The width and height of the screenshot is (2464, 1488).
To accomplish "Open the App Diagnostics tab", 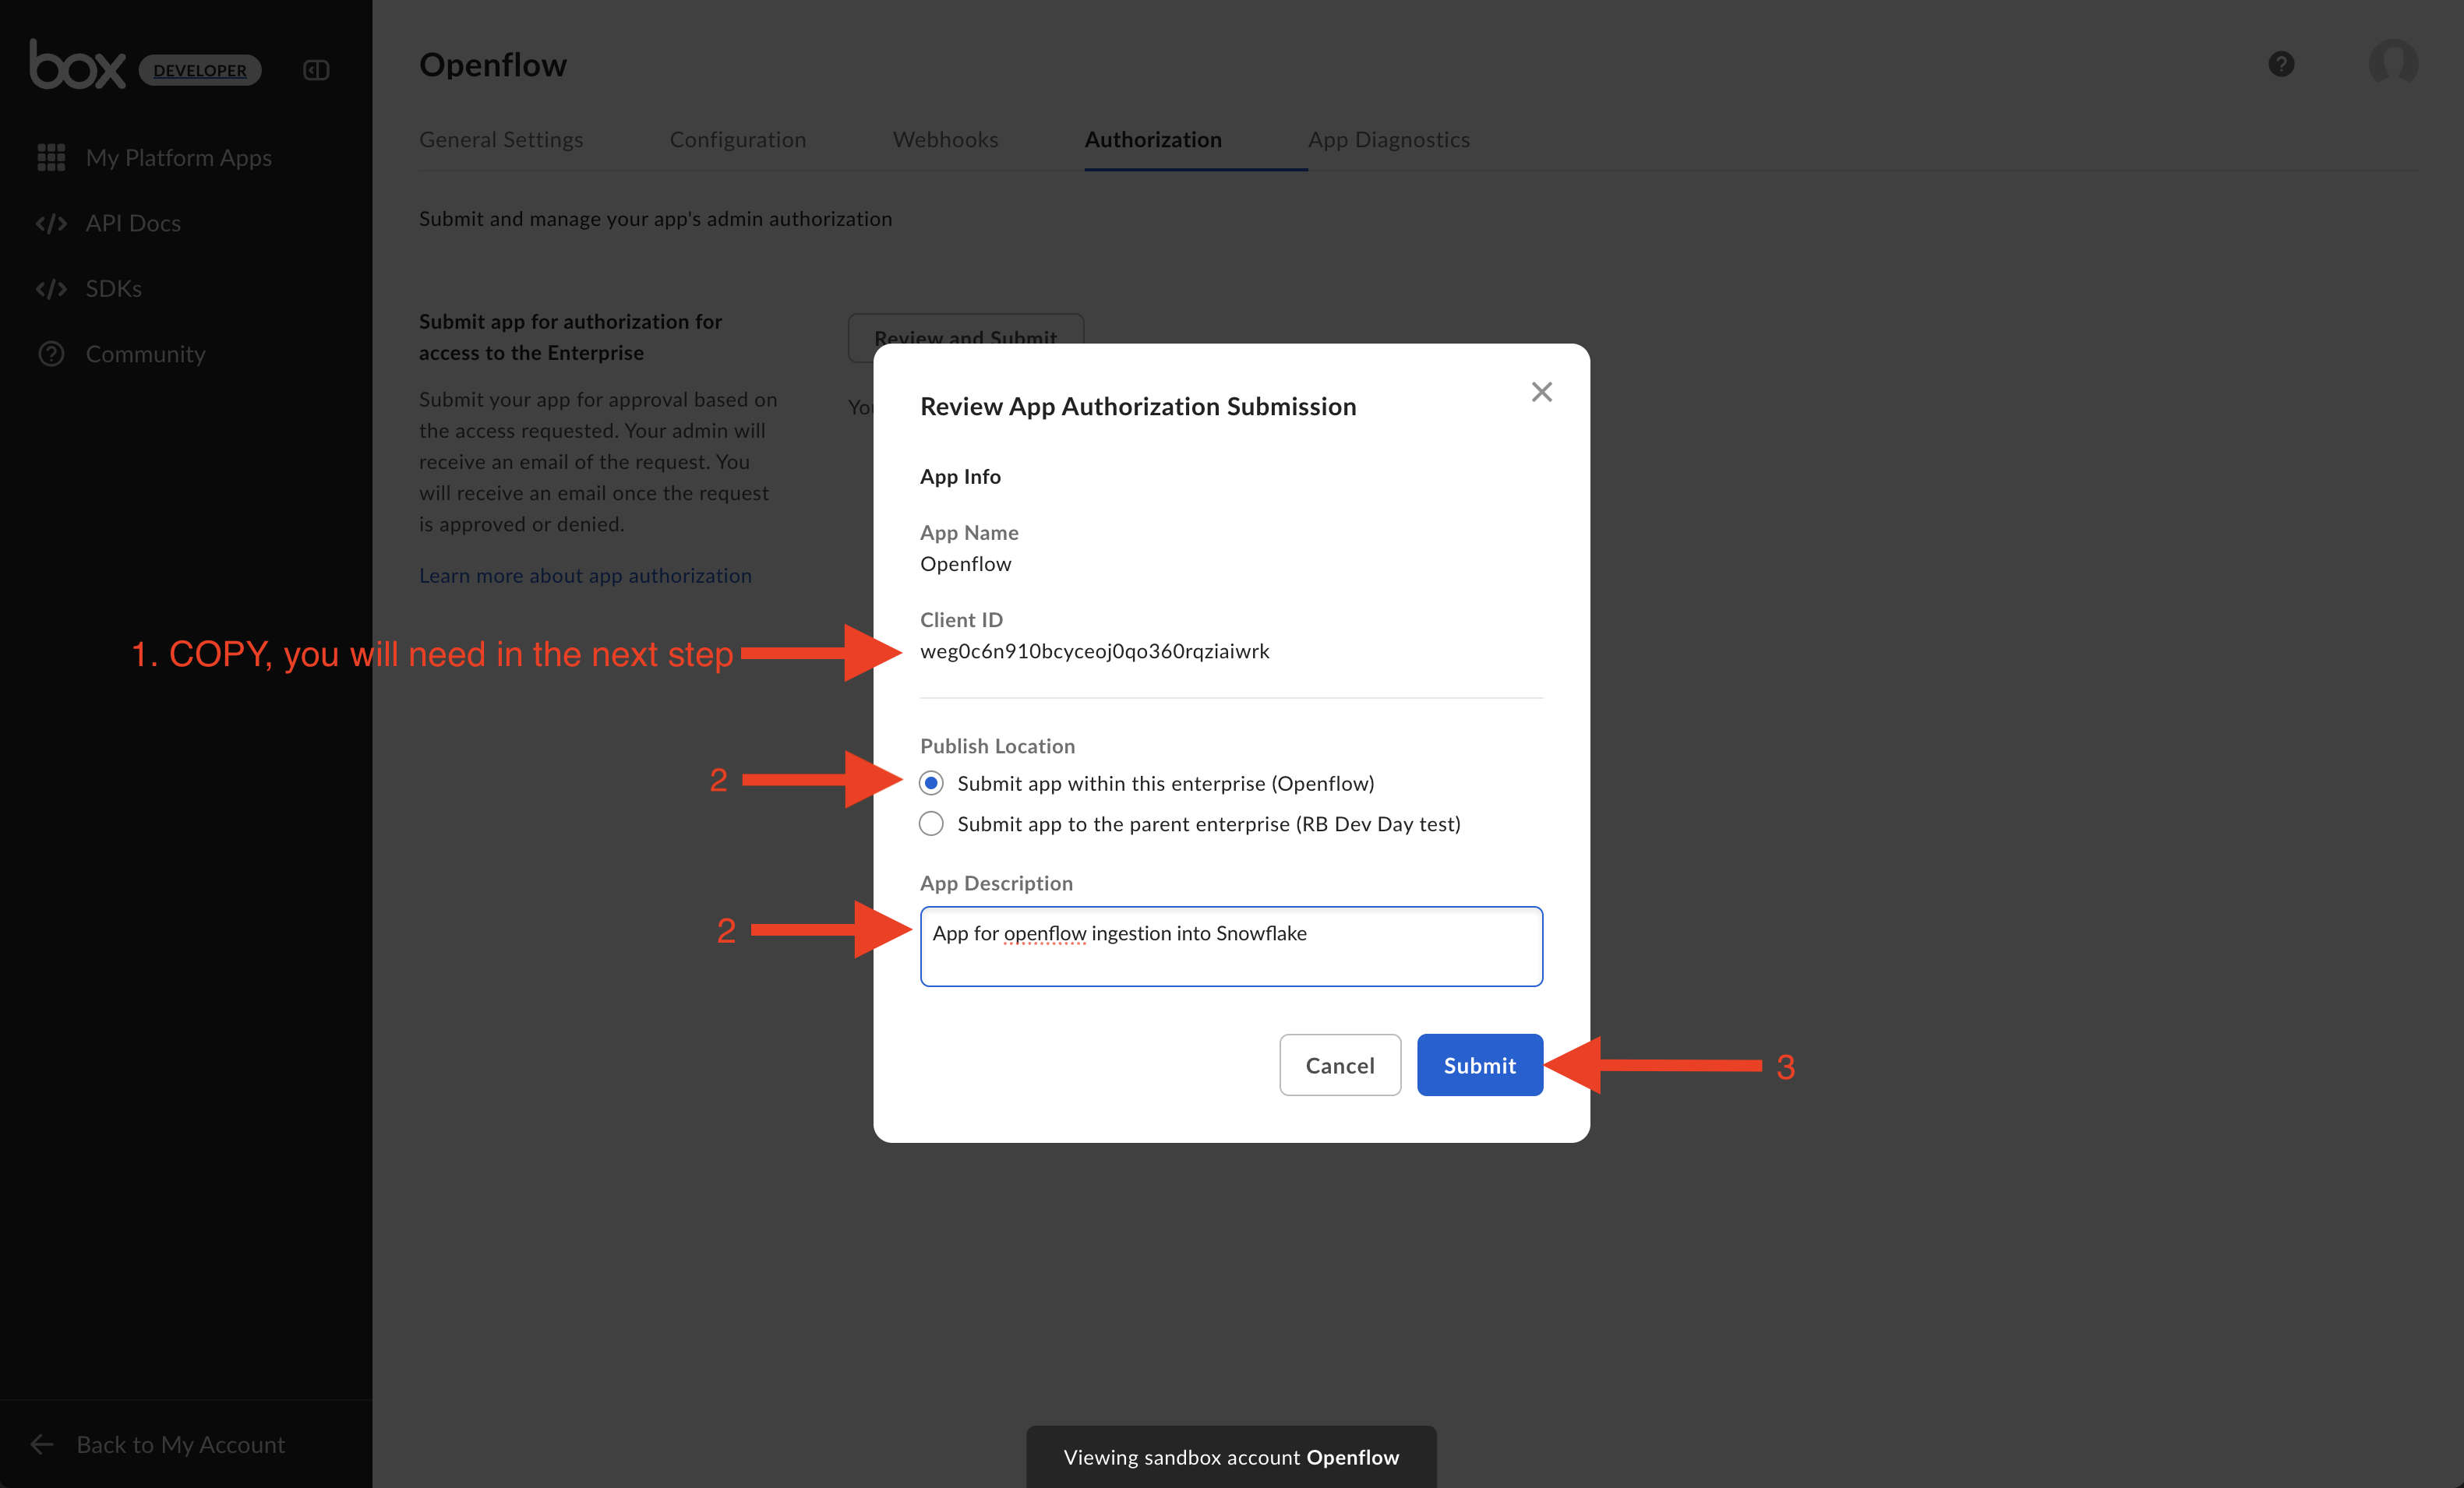I will click(1388, 140).
